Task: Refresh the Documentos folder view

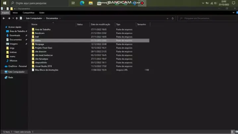Action: pyautogui.click(x=173, y=18)
